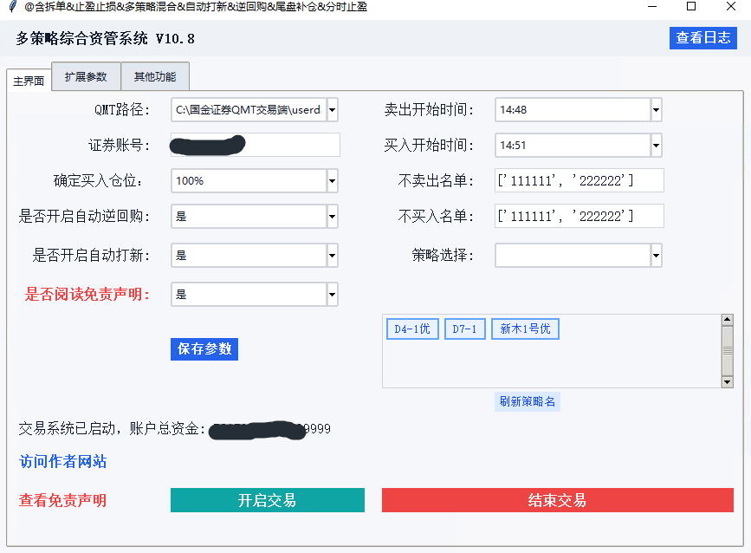The width and height of the screenshot is (751, 553).
Task: Expand the 卖出开始时间 dropdown arrow
Action: coord(656,110)
